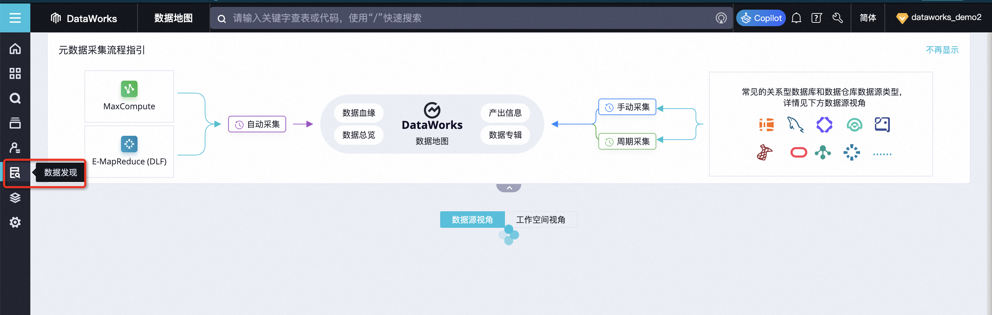
Task: Click the more data sources ellipsis
Action: 882,154
